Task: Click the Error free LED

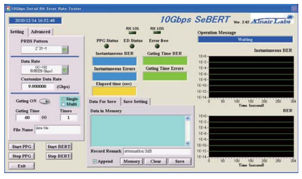Action: pyautogui.click(x=157, y=46)
